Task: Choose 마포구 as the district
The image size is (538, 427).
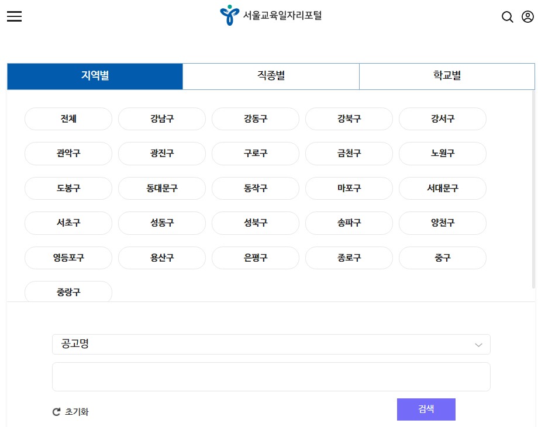Action: (349, 188)
